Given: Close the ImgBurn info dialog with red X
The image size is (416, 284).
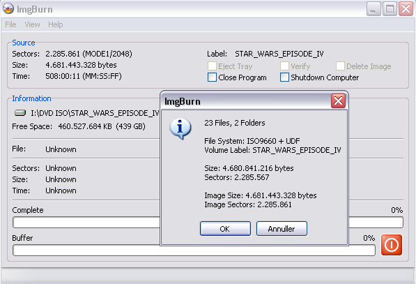Looking at the screenshot, I should point(338,100).
